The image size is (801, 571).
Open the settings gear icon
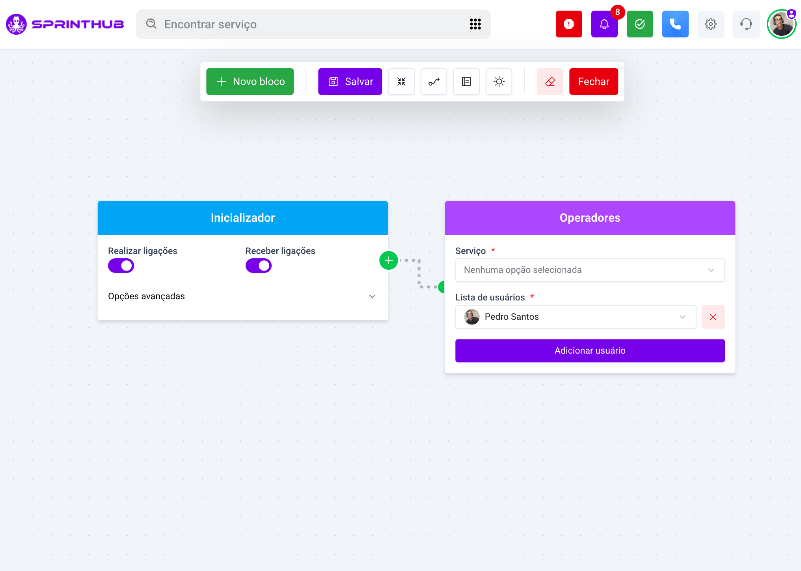coord(710,24)
